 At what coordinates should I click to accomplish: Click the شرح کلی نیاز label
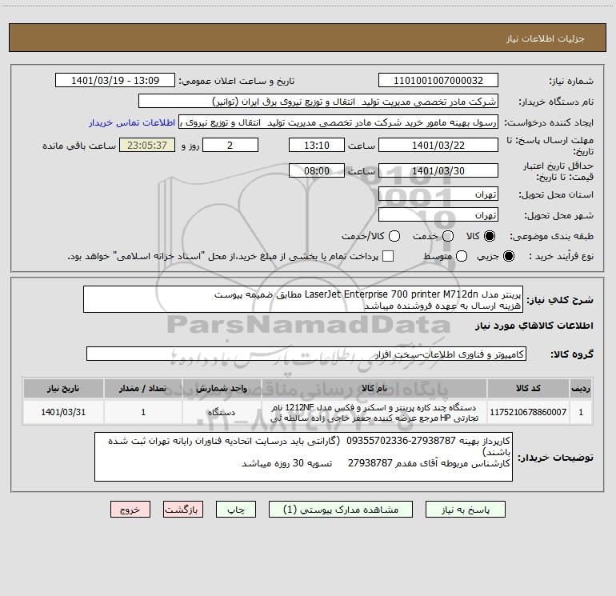coord(560,300)
